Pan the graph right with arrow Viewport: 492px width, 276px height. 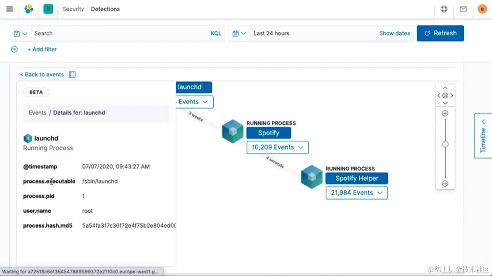[x=452, y=95]
